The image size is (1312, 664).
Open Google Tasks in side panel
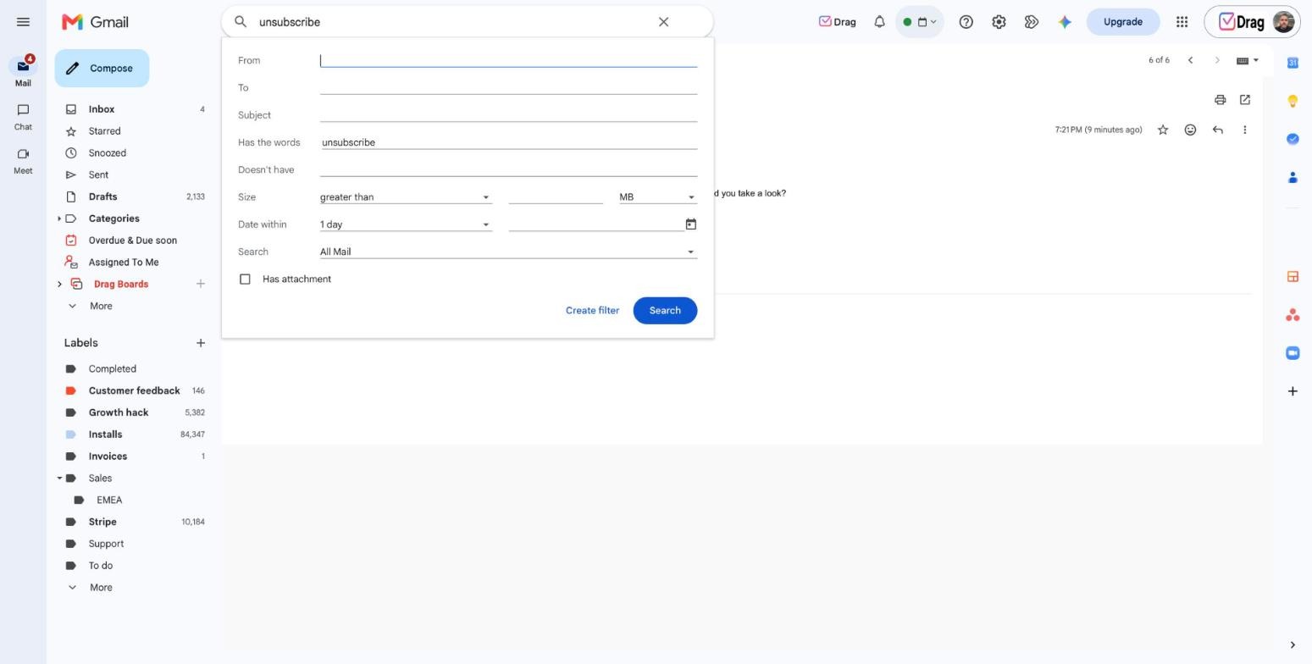click(x=1293, y=139)
